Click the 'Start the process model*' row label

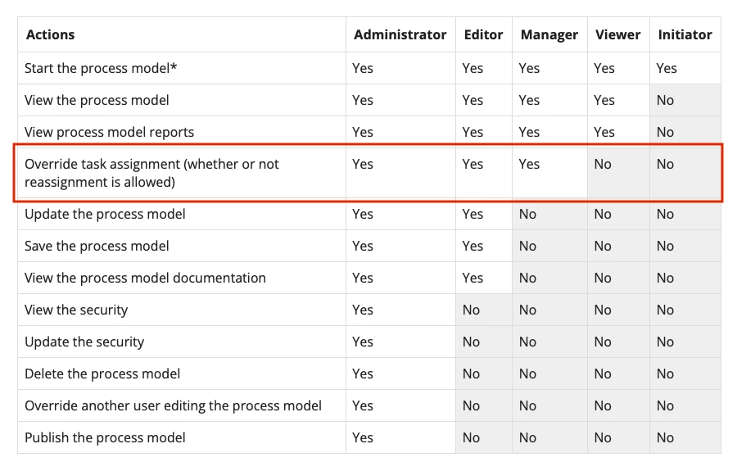pos(101,68)
